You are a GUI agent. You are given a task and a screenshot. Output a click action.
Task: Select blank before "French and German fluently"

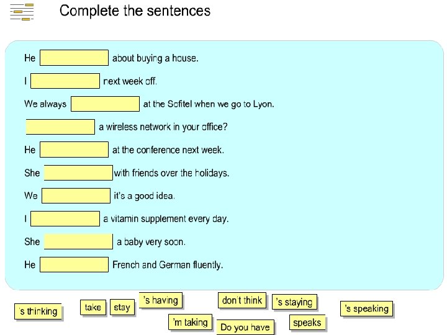(74, 265)
